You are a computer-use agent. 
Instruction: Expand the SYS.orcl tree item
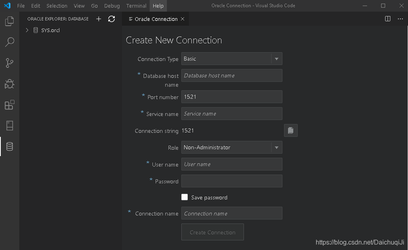[27, 30]
